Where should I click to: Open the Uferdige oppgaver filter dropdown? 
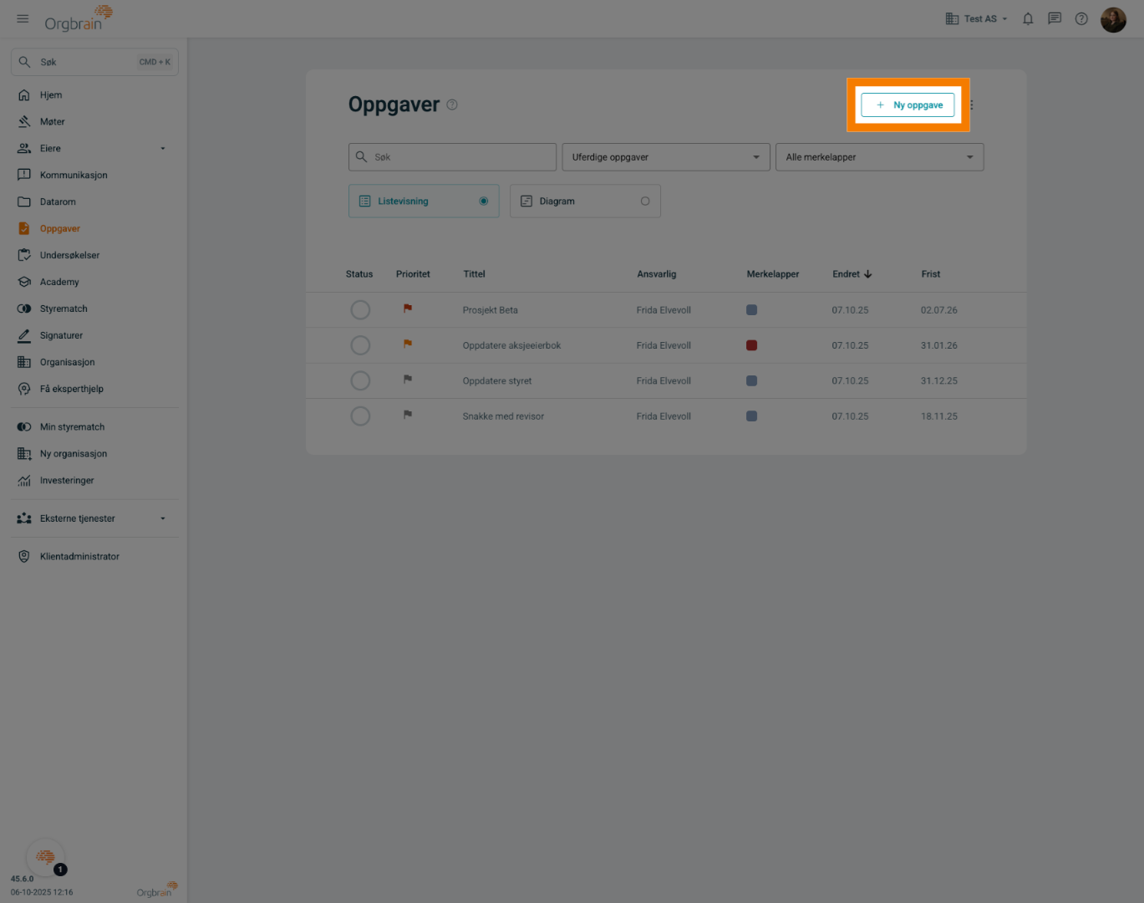(x=666, y=157)
